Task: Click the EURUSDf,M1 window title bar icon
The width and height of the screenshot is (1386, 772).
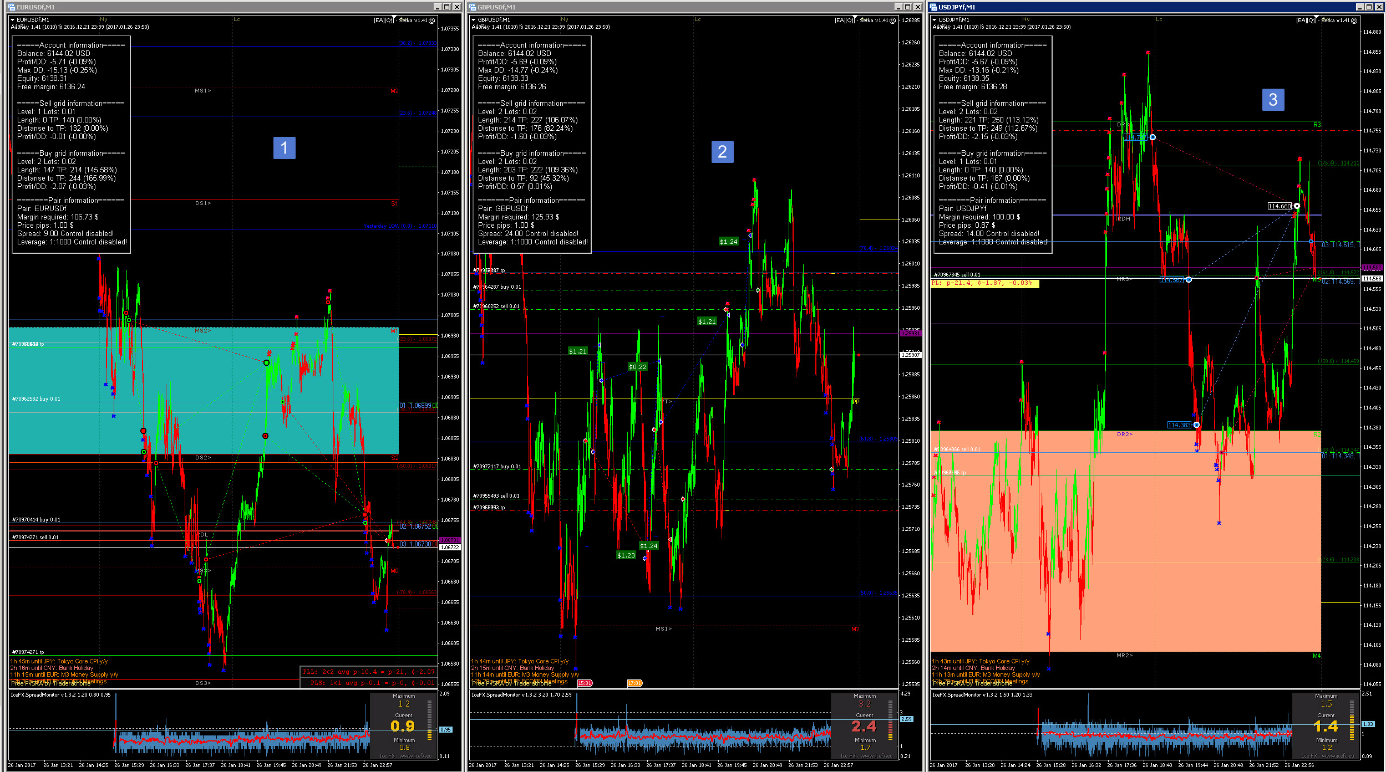Action: pyautogui.click(x=12, y=7)
